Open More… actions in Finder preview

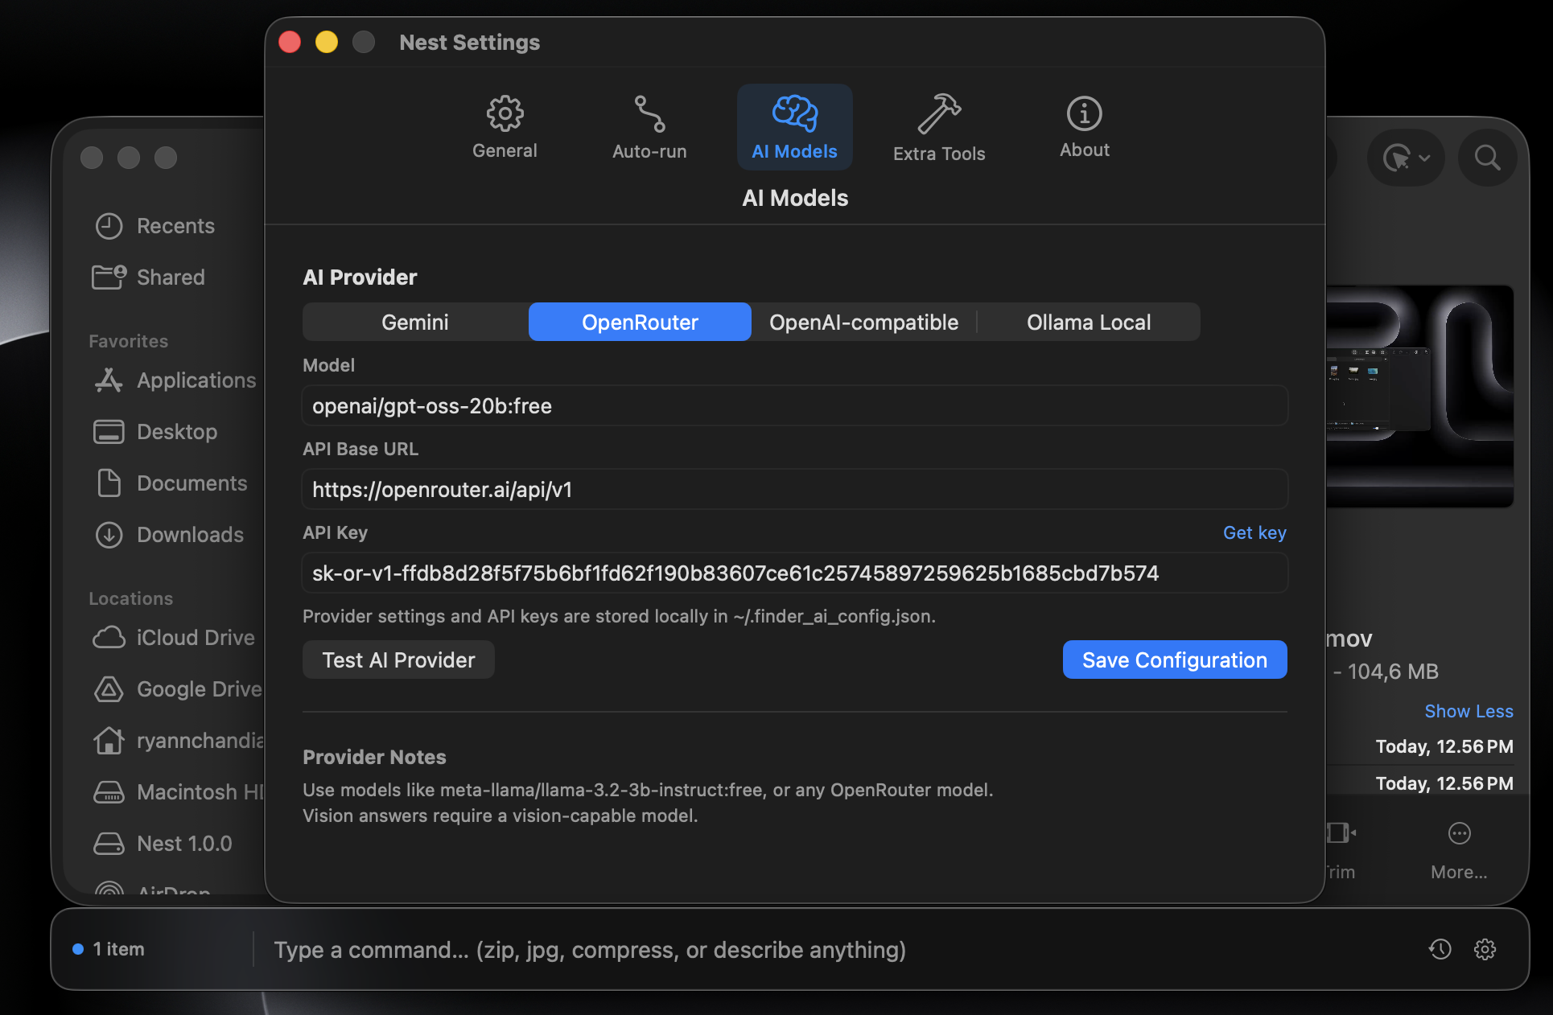[1459, 851]
